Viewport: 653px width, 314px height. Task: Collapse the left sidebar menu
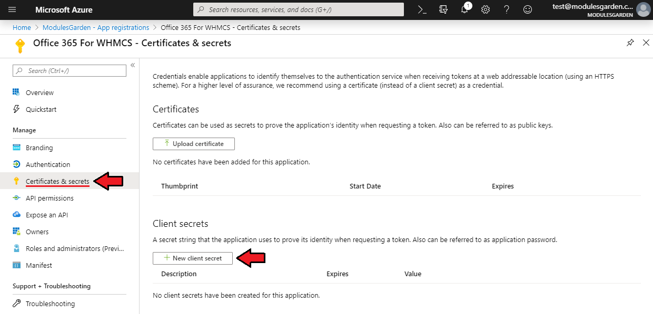tap(133, 65)
